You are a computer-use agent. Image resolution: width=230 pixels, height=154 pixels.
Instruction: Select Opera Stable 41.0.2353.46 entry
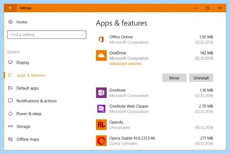click(x=132, y=138)
